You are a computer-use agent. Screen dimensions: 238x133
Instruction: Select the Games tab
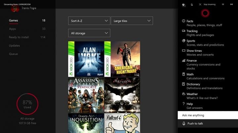(27, 20)
